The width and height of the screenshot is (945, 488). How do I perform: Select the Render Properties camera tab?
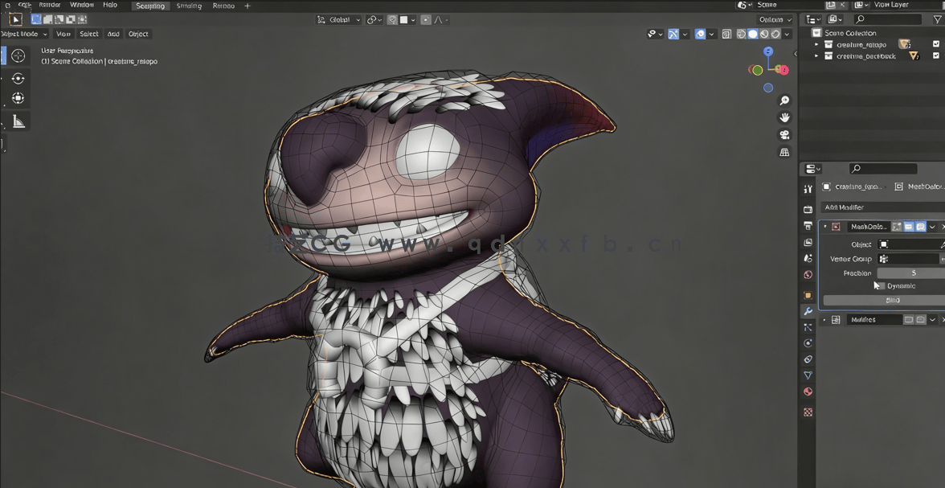coord(808,209)
